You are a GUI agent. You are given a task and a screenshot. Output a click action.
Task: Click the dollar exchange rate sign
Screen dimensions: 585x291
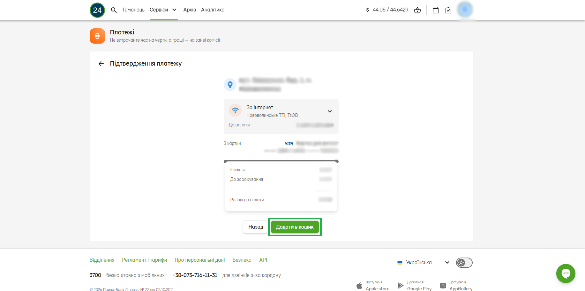pos(368,10)
